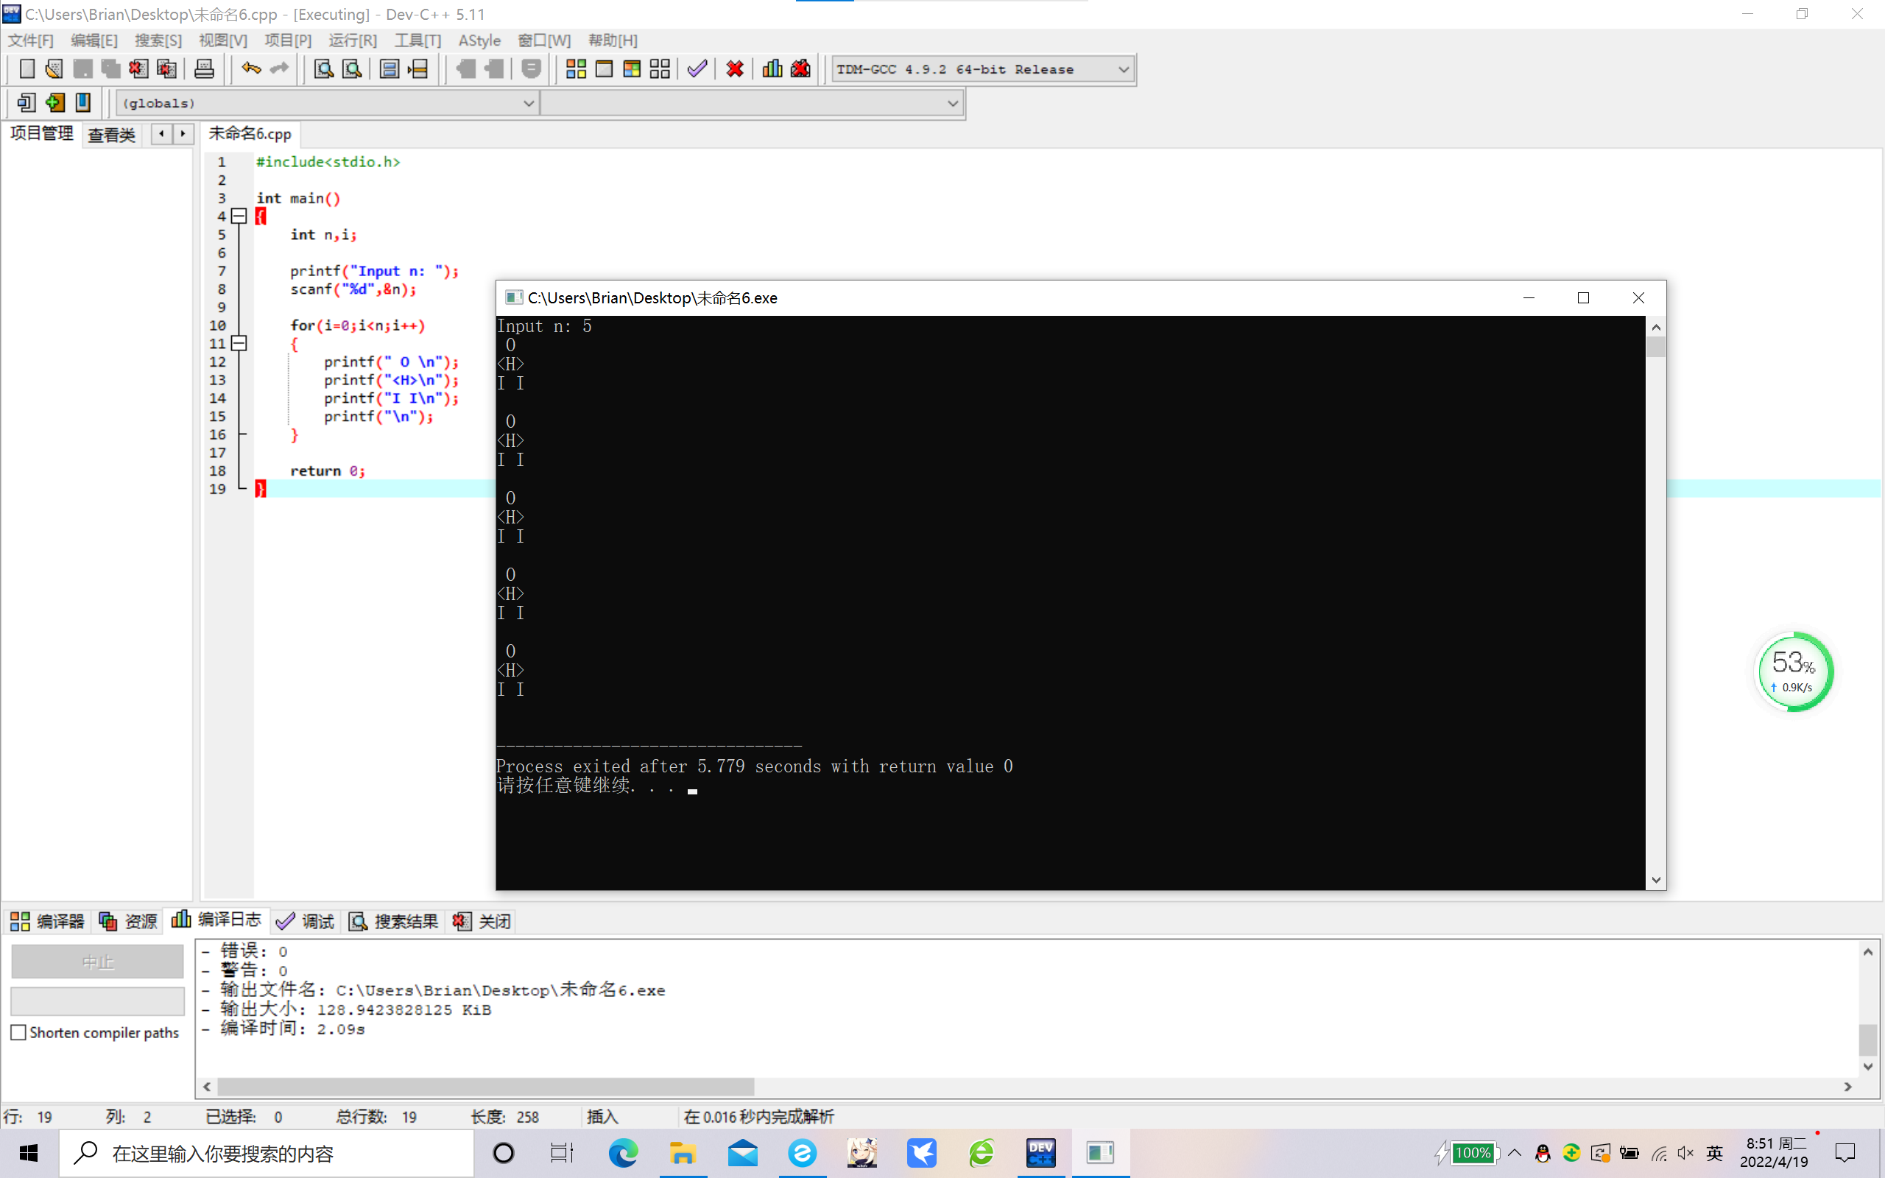This screenshot has width=1885, height=1178.
Task: Click the Compile icon with colored squares
Action: pos(576,69)
